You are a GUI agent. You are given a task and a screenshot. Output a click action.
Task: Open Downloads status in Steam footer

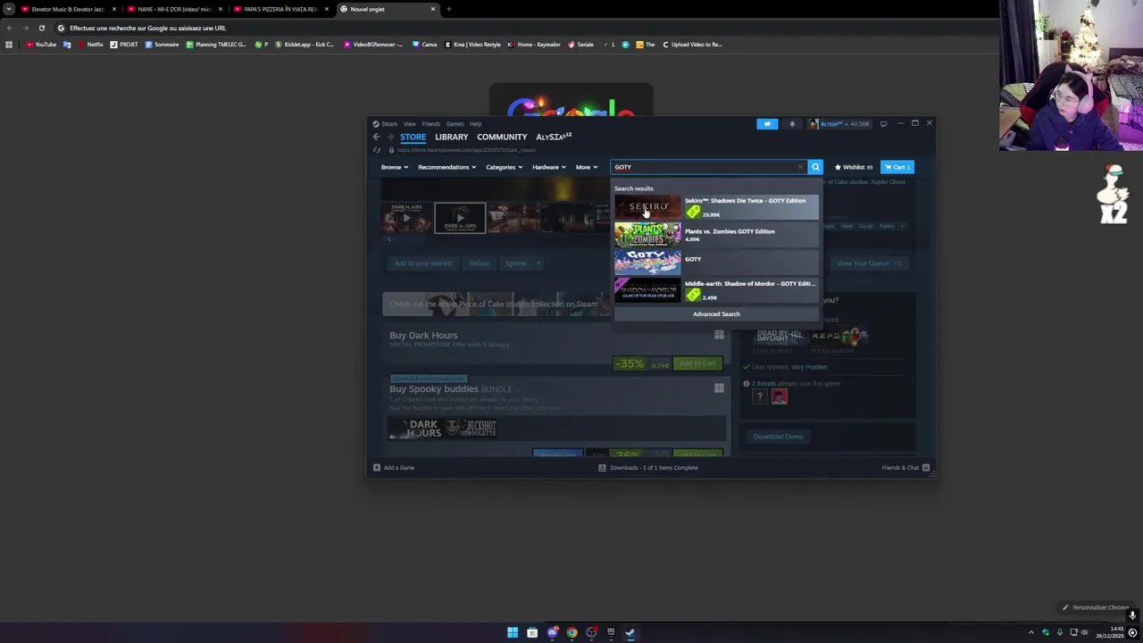pyautogui.click(x=648, y=468)
